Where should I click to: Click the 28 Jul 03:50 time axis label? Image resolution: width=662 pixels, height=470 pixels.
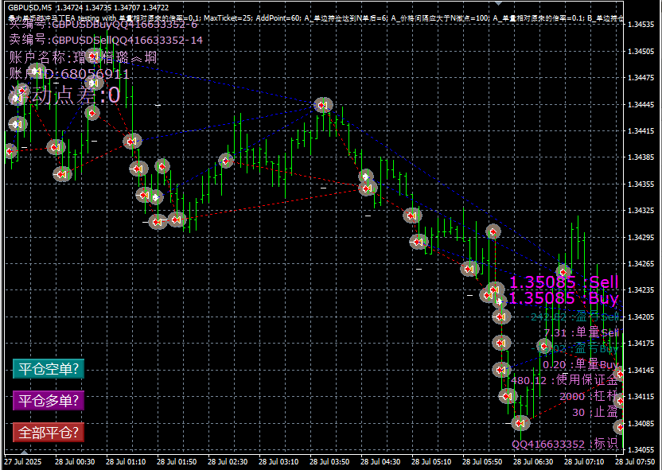[x=333, y=460]
